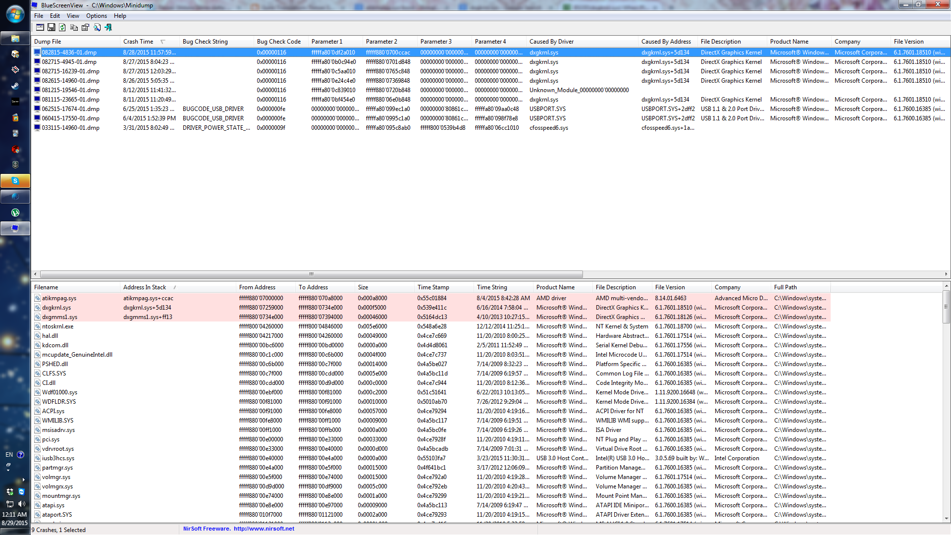Click the Exit door toolbar icon

coord(108,28)
